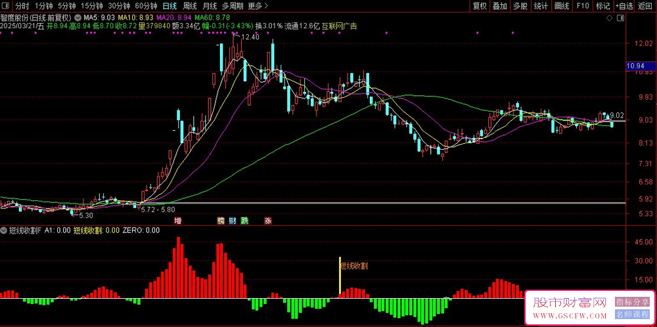This screenshot has height=327, width=657.
Task: Click the 涨 event marker
Action: click(268, 221)
